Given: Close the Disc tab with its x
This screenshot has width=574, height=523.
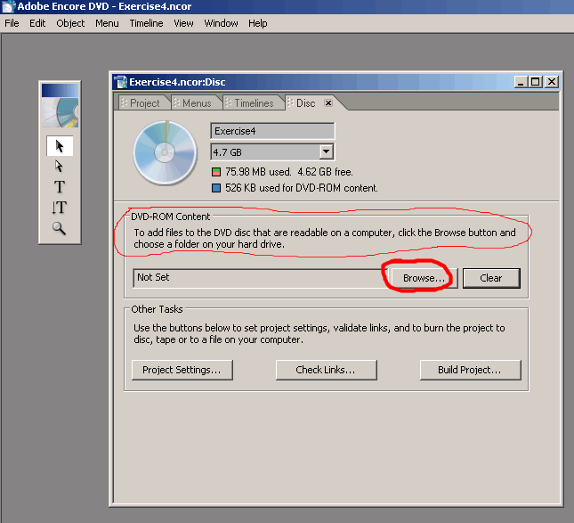Looking at the screenshot, I should (x=328, y=103).
